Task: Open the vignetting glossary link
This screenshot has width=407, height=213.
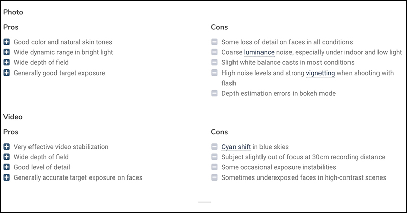Action: coord(321,73)
